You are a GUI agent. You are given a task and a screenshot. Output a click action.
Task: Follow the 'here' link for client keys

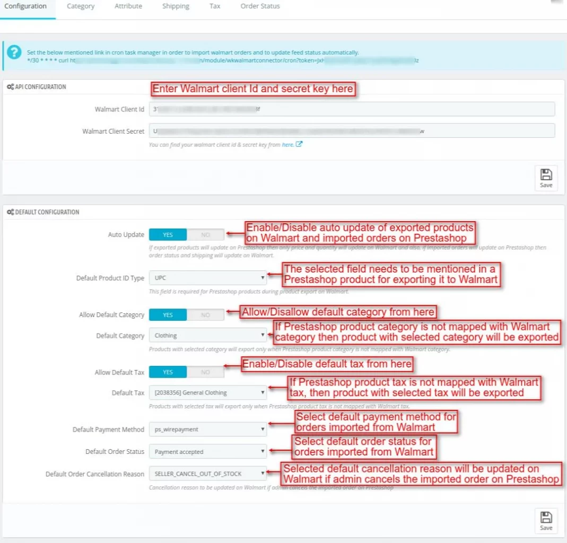(x=287, y=145)
